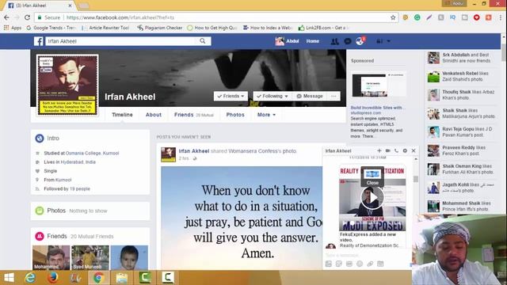Screen dimensions: 507x285
Task: Open emoji picker in chat toolbar
Action: [360, 264]
